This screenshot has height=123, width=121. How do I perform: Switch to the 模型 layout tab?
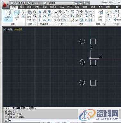16,108
